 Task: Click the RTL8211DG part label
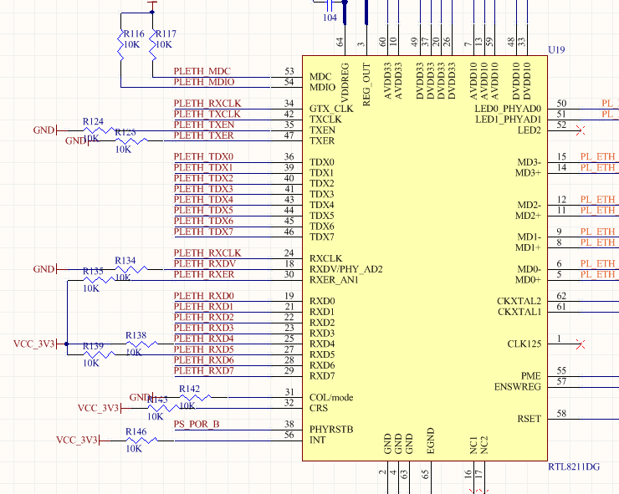574,466
